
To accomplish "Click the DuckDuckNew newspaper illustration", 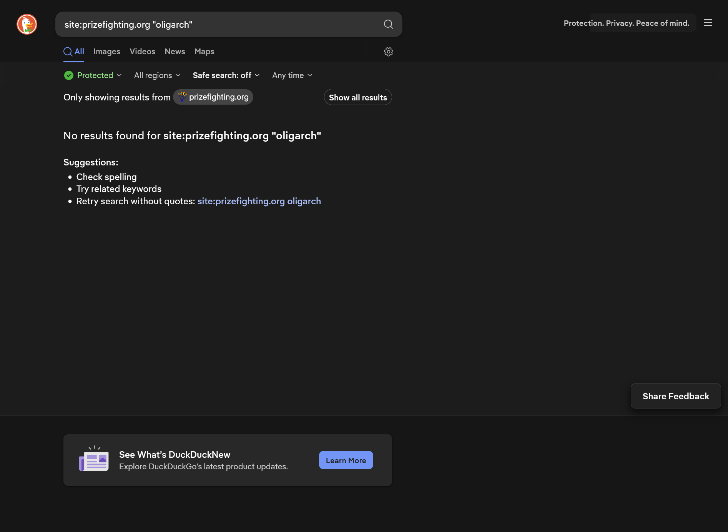I will 94,460.
